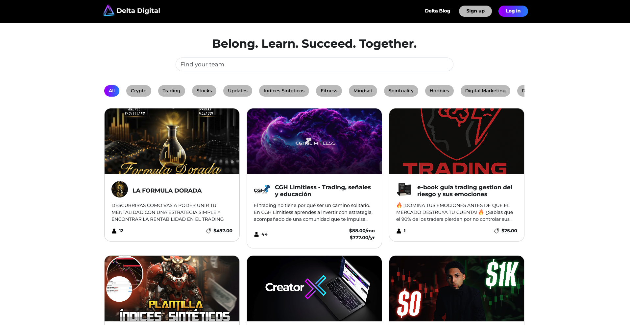Click the CGH Limitless small logo icon

[262, 190]
